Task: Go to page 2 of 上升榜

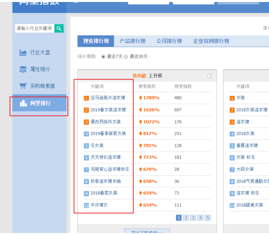Action: tap(186, 218)
